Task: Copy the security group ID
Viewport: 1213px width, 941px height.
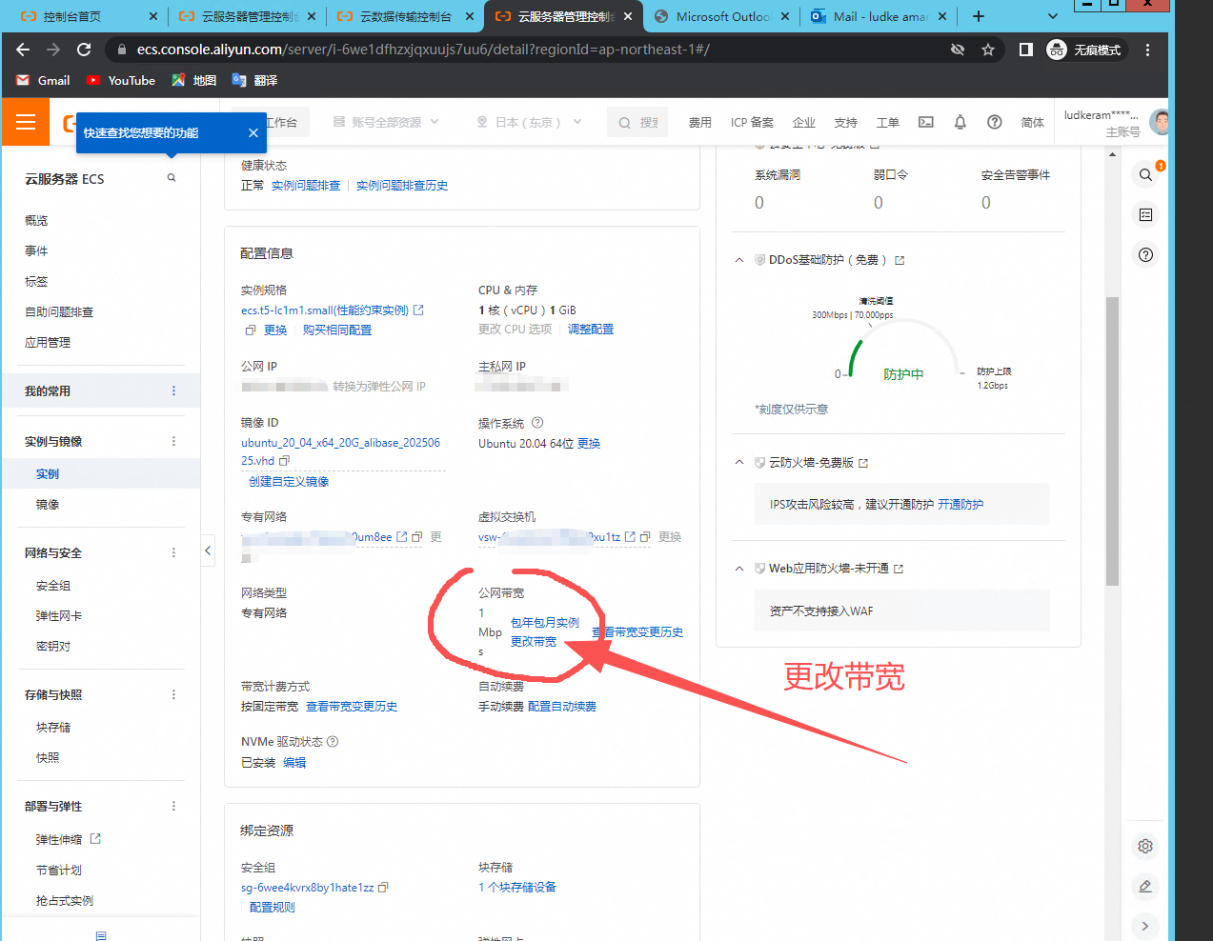Action: tap(383, 888)
